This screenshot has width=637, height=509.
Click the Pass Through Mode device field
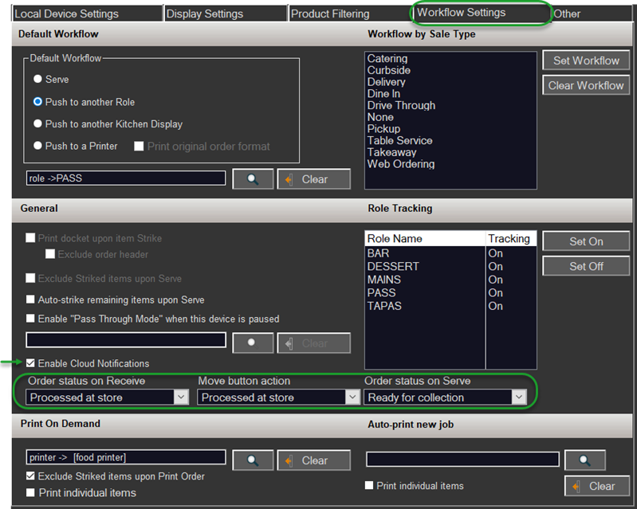(x=126, y=340)
